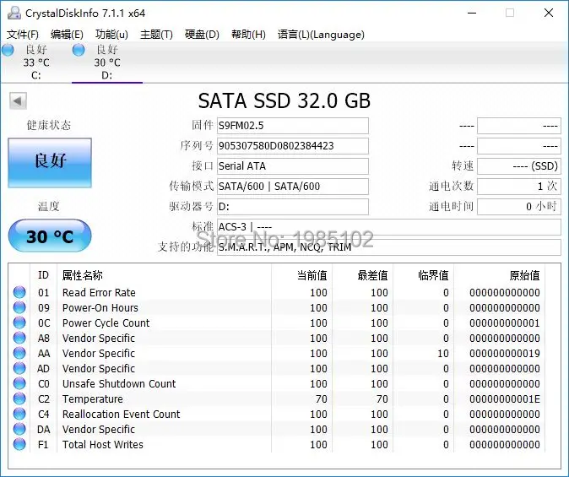Select the Power-On Hours attribute name

100,307
